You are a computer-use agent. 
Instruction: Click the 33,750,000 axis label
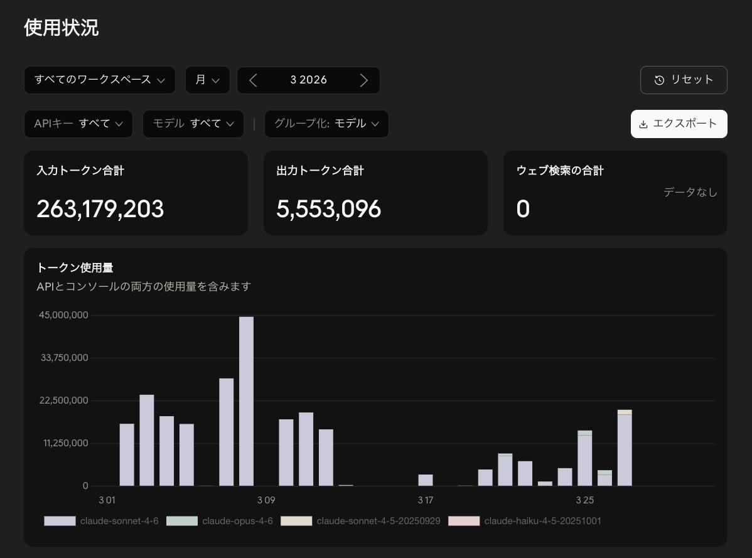pyautogui.click(x=64, y=358)
